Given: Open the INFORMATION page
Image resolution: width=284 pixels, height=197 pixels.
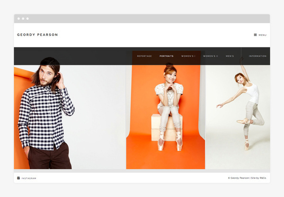Looking at the screenshot, I should point(257,56).
